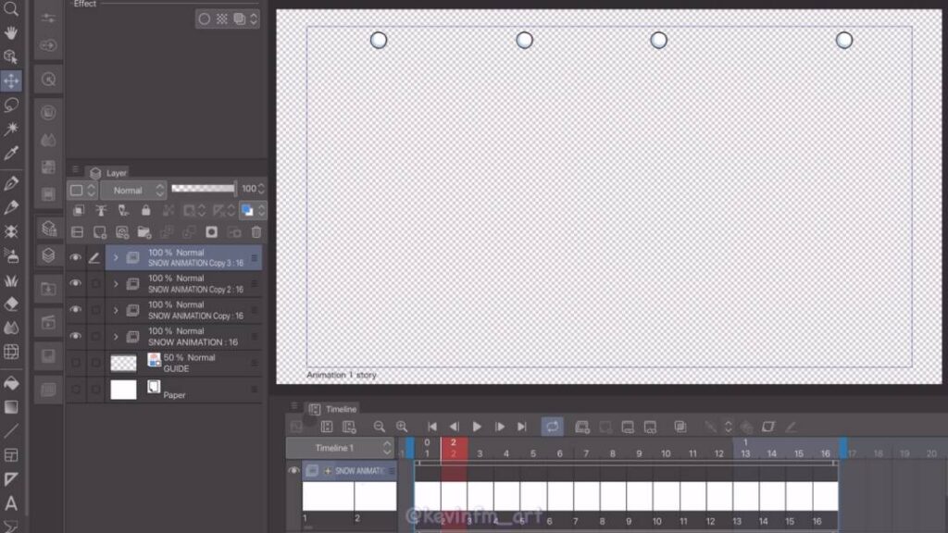Image resolution: width=948 pixels, height=533 pixels.
Task: Select the Move layer tool
Action: coord(11,81)
